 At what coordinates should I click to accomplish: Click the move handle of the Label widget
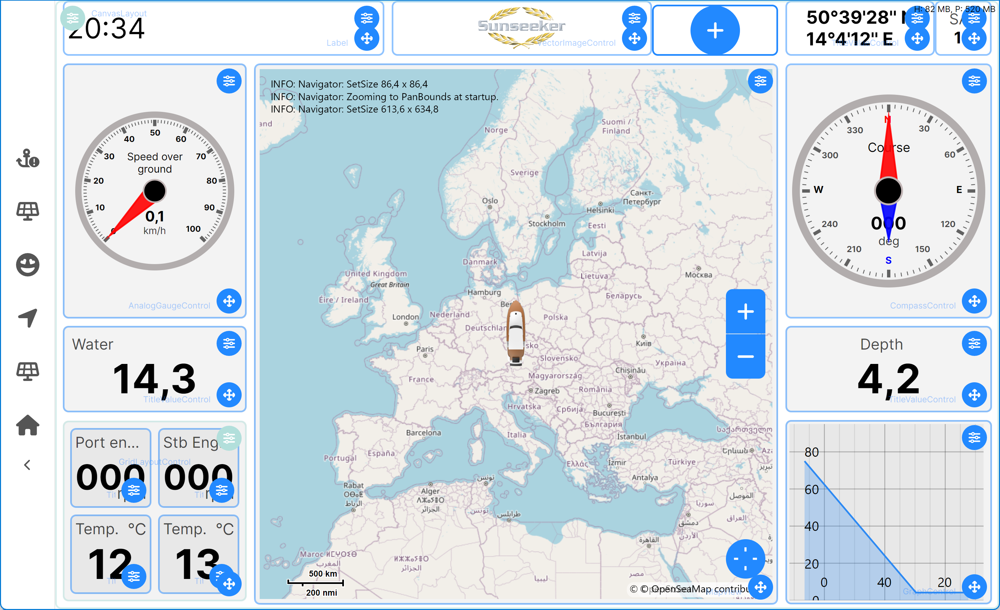click(x=366, y=38)
